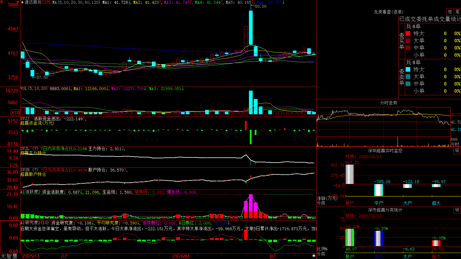This screenshot has width=461, height=259.
Task: Click the 散户持仓: 36.570 value
Action: (106, 170)
